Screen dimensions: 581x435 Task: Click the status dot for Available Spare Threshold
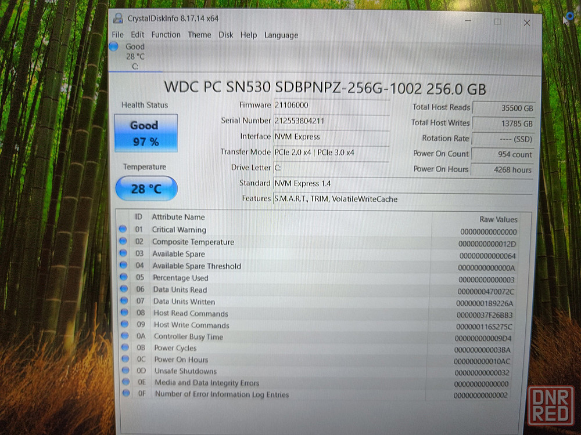[123, 265]
